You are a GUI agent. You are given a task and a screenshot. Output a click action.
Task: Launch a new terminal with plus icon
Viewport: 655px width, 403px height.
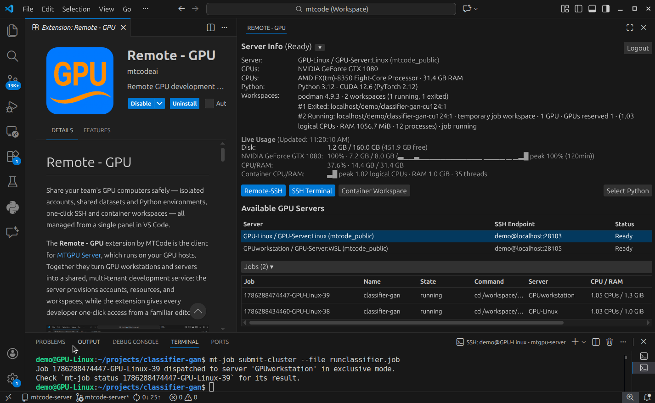pyautogui.click(x=575, y=342)
